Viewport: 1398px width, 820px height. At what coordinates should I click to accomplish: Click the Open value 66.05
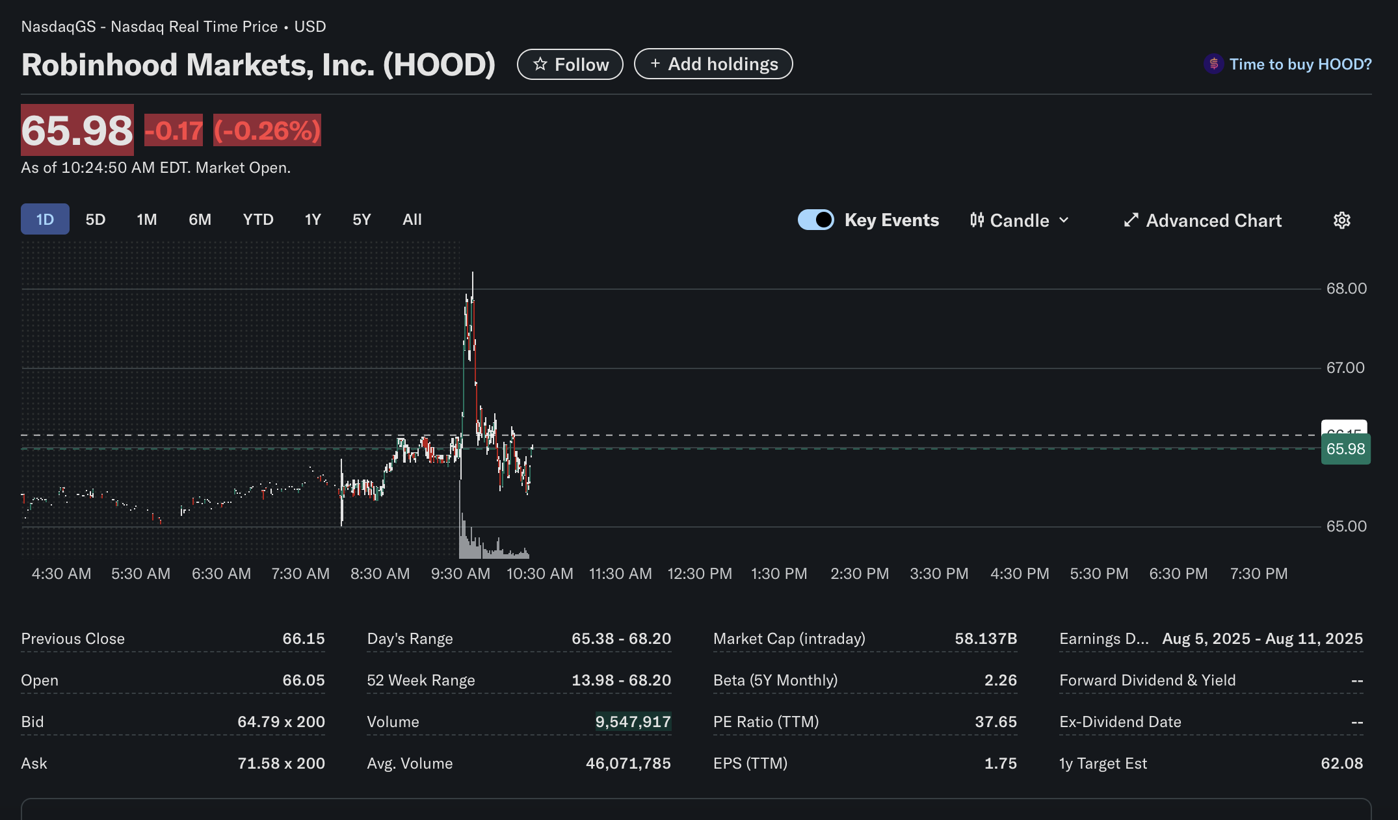coord(304,680)
